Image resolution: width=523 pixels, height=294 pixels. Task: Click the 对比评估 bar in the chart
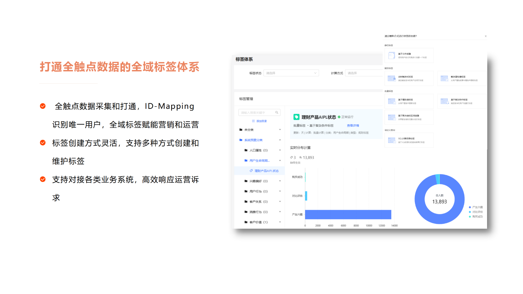click(306, 196)
